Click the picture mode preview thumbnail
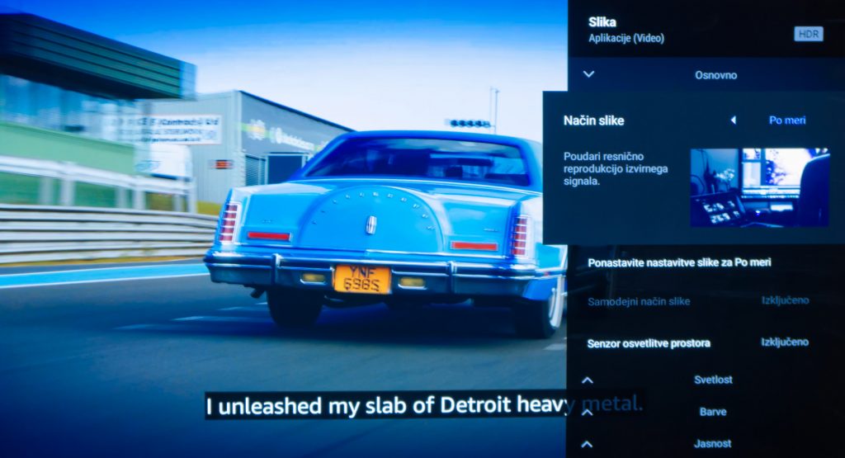The height and width of the screenshot is (458, 845). tap(758, 187)
